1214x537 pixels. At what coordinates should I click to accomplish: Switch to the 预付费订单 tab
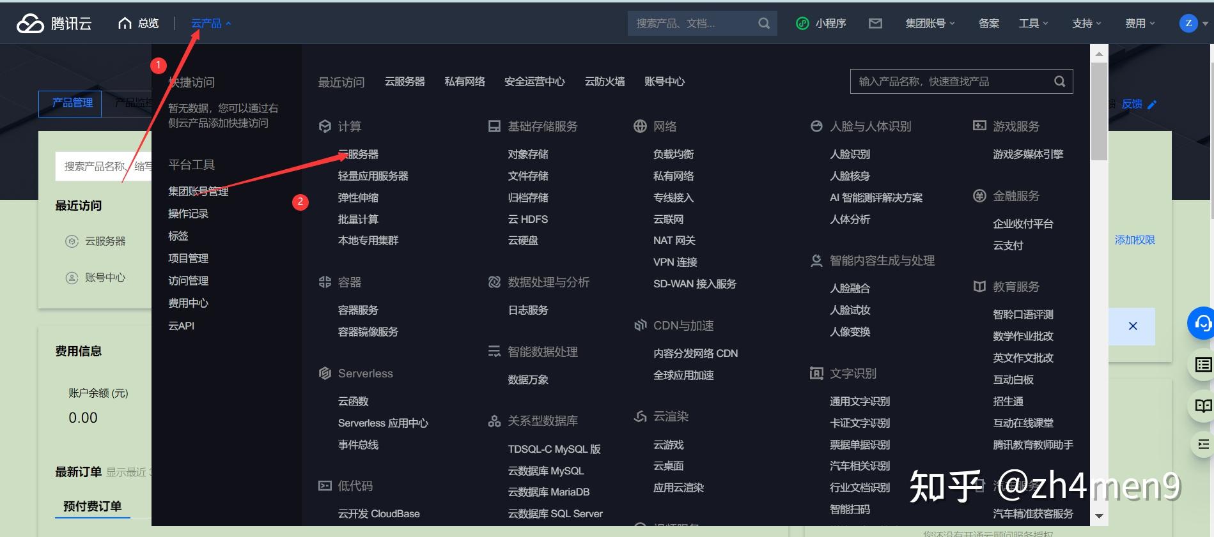(x=92, y=506)
